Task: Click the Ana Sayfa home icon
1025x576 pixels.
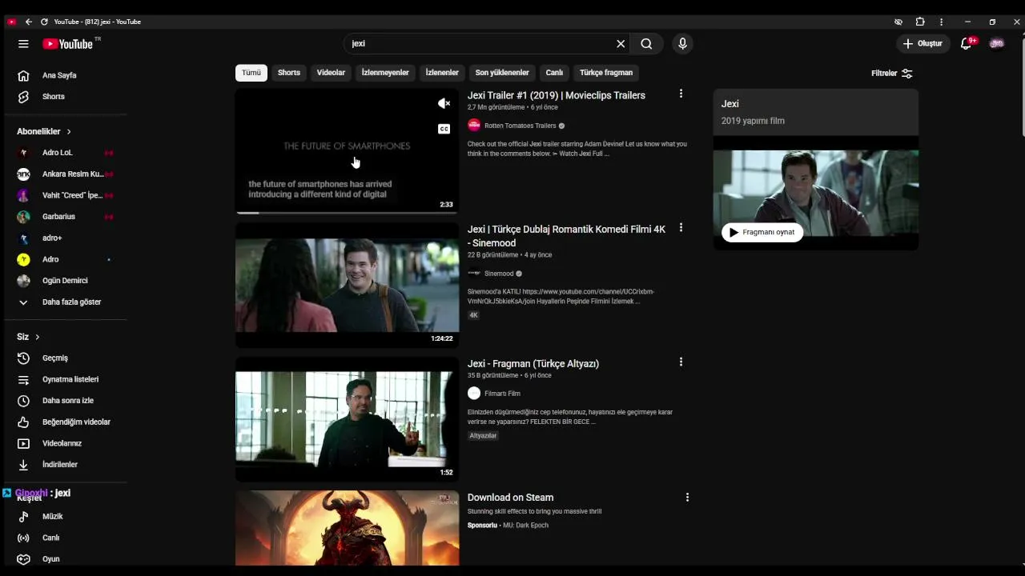Action: click(23, 75)
